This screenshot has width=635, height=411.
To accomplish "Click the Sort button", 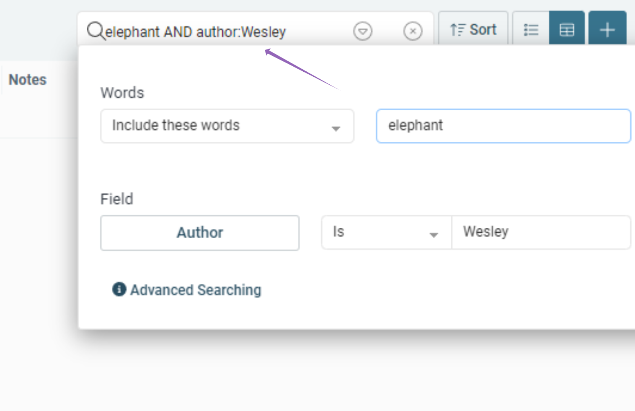I will tap(474, 29).
